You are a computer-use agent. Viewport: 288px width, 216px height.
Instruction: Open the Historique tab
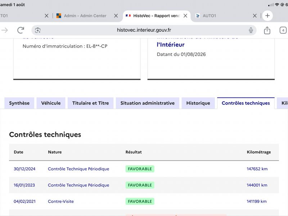coord(198,103)
